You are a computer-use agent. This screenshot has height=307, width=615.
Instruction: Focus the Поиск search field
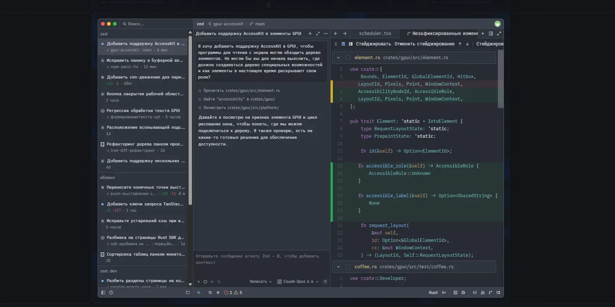(157, 24)
